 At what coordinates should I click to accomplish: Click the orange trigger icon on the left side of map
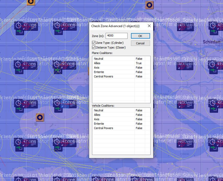(40, 118)
